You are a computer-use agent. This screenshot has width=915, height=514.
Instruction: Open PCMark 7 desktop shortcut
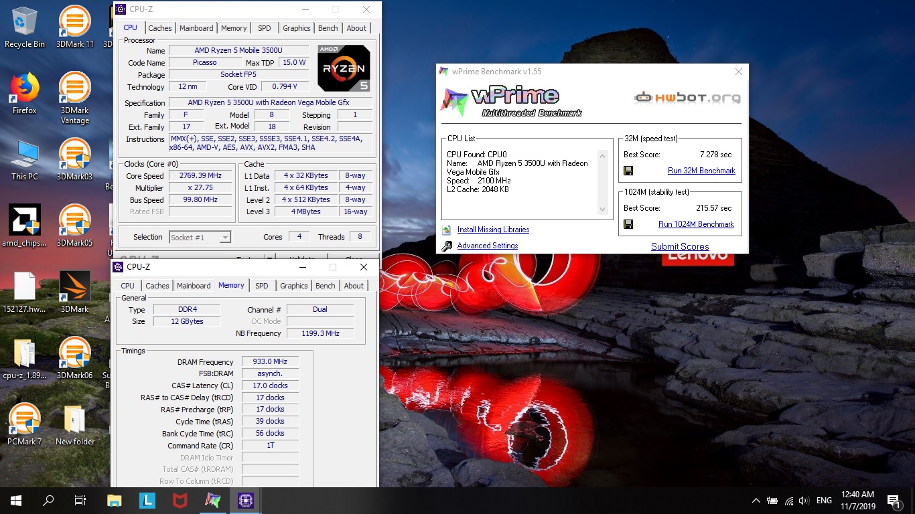coord(25,424)
